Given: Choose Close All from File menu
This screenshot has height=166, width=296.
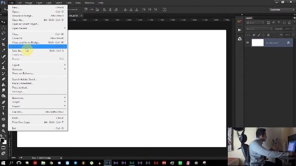Looking at the screenshot, I should pos(38,38).
